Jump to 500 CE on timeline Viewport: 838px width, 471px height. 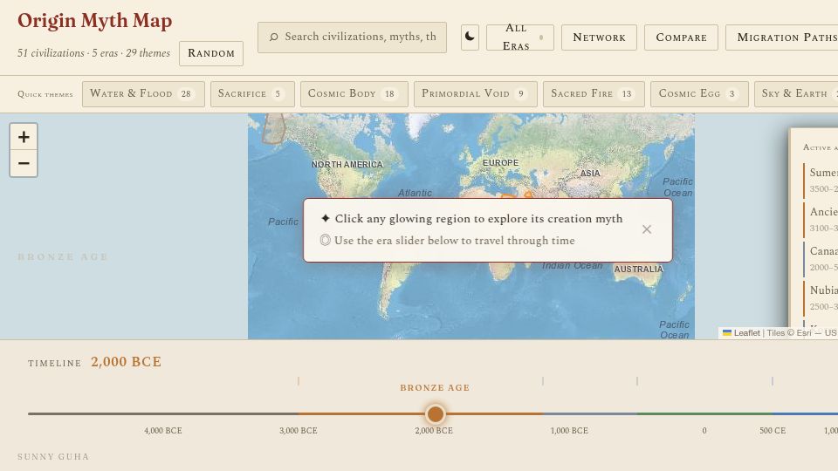(773, 430)
